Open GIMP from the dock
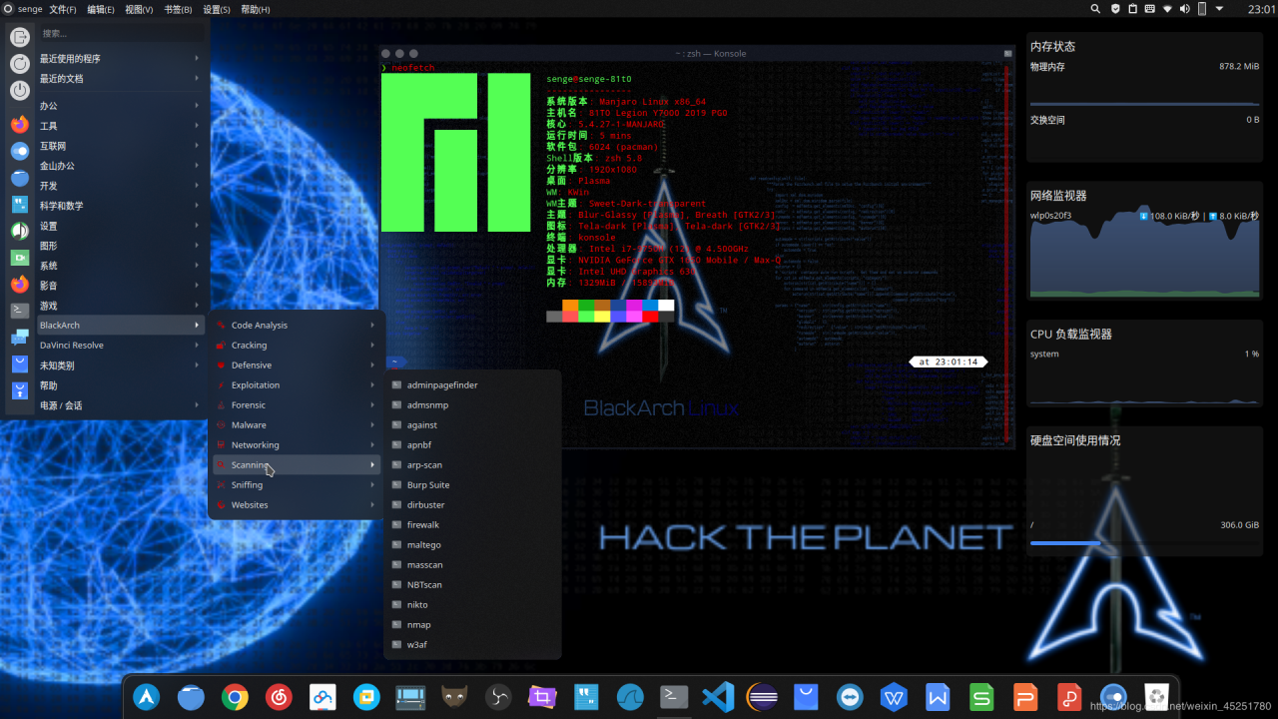The image size is (1278, 719). (454, 697)
